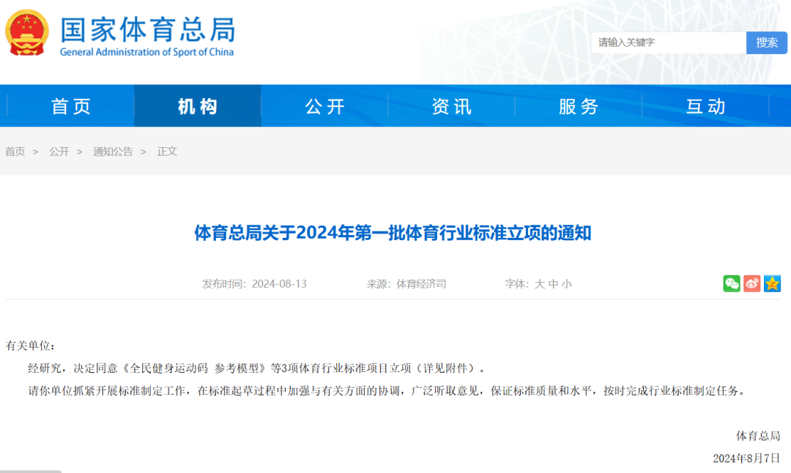
Task: Set font size to 中 (medium)
Action: click(553, 284)
